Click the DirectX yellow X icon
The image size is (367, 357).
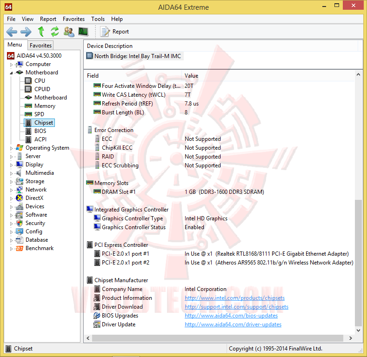point(20,198)
